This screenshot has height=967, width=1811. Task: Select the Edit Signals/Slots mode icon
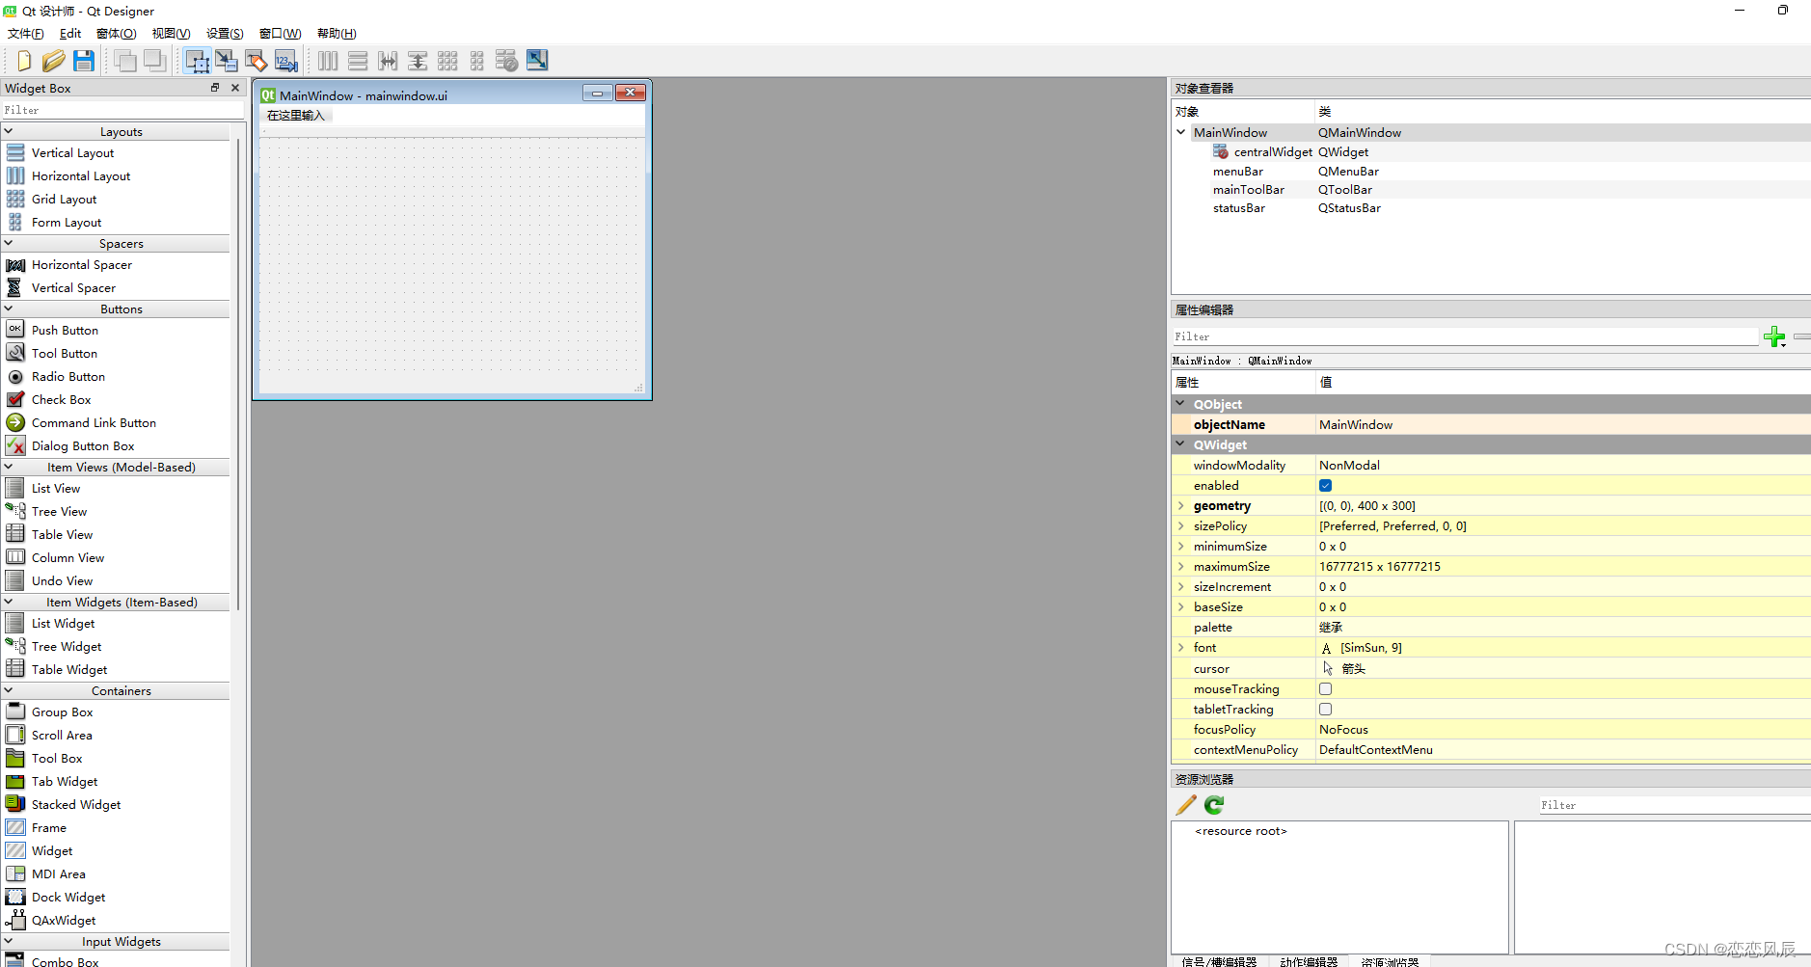[x=227, y=61]
